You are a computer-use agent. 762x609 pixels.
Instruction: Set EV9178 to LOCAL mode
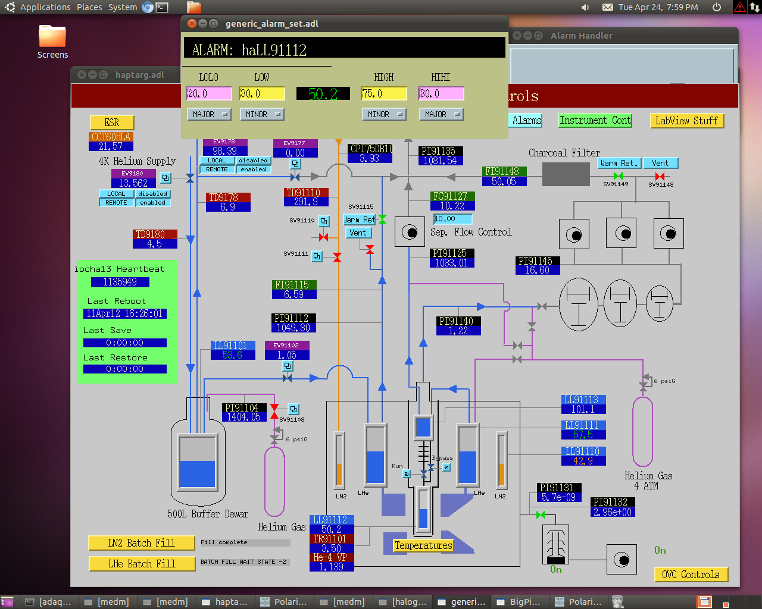coord(217,161)
